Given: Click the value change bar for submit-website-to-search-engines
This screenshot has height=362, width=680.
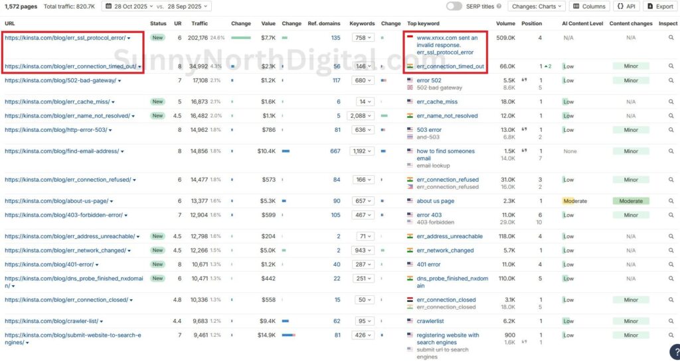Looking at the screenshot, I should click(288, 335).
